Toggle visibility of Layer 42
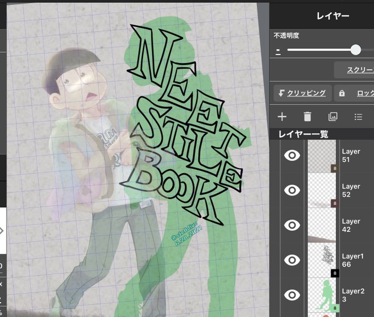Screen dimensions: 374x317 292,225
